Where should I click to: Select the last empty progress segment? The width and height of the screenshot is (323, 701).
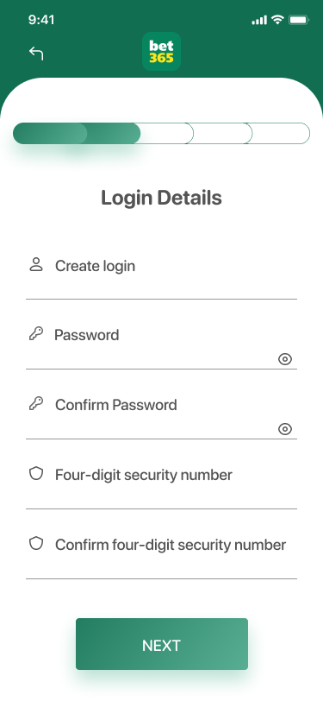coord(278,133)
